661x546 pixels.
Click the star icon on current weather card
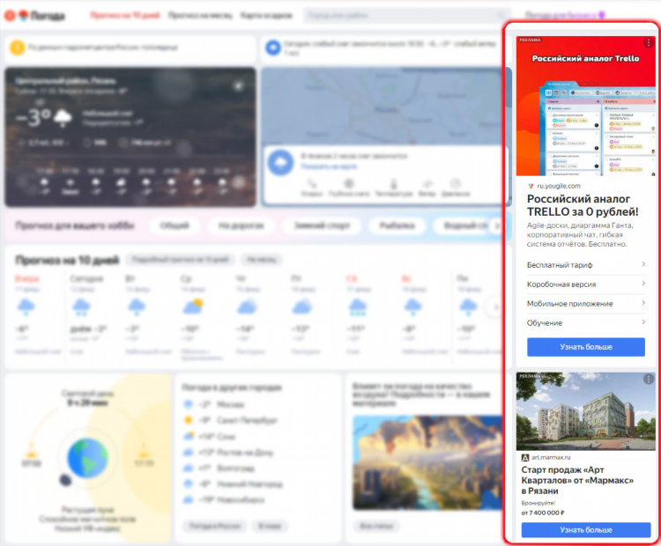(x=238, y=86)
